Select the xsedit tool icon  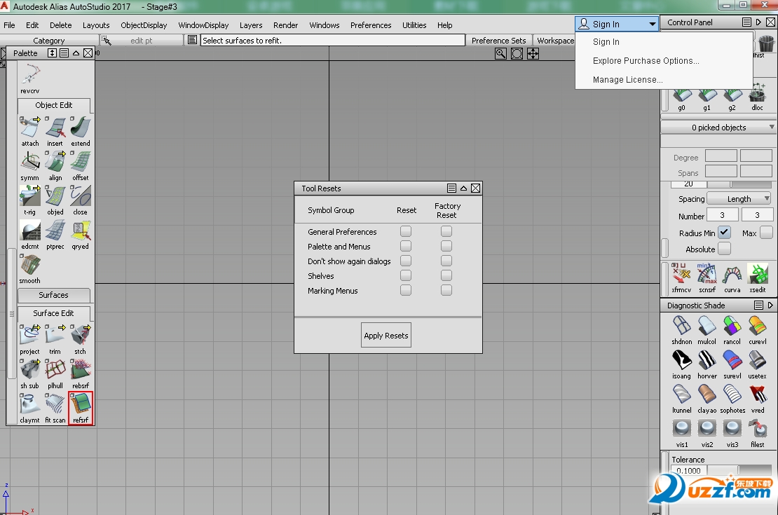(757, 273)
